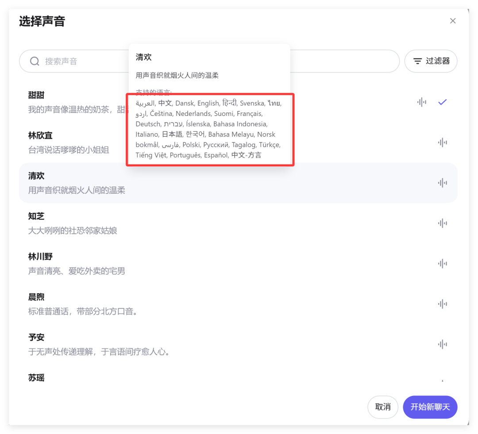Play the 予安 voice preview
Image resolution: width=478 pixels, height=434 pixels.
pyautogui.click(x=442, y=344)
